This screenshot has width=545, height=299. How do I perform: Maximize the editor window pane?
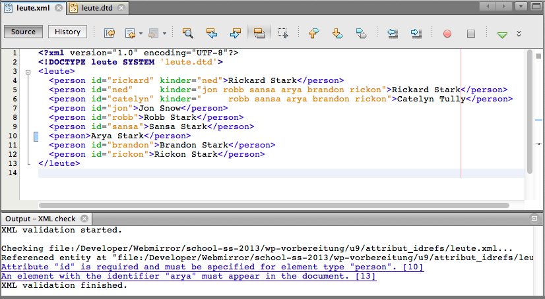[x=536, y=6]
